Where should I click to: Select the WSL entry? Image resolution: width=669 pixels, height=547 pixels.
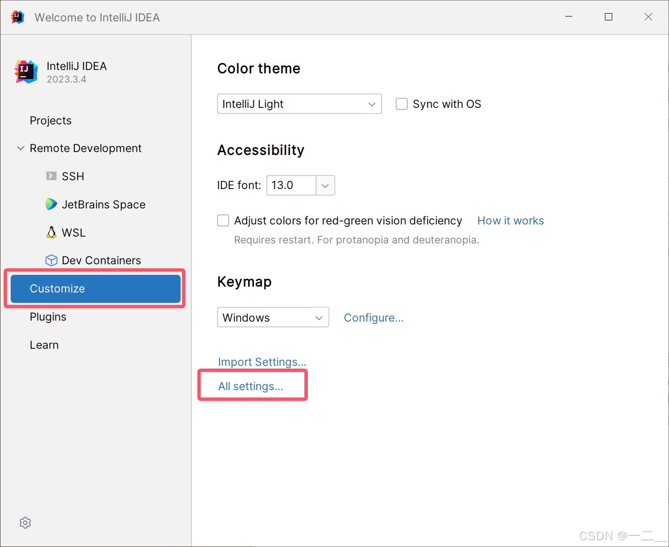point(73,233)
